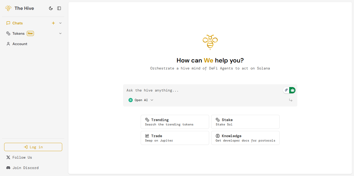The image size is (354, 176).
Task: Click the Knowledge brain icon
Action: (x=218, y=136)
